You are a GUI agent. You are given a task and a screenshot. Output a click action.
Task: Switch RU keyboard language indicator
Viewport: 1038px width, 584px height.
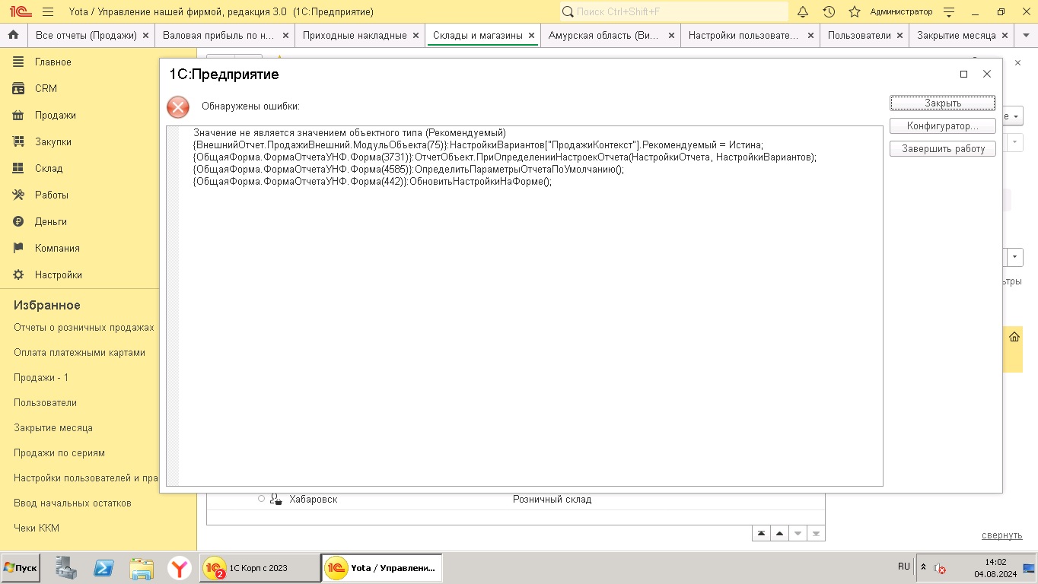[x=904, y=567]
